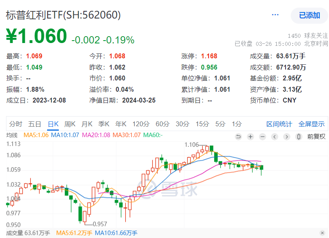The image size is (329, 238).
Task: Zoom out of the chart with minus icon
Action: pos(262,137)
